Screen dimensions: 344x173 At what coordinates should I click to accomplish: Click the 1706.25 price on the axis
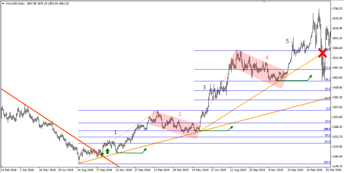tap(337, 9)
